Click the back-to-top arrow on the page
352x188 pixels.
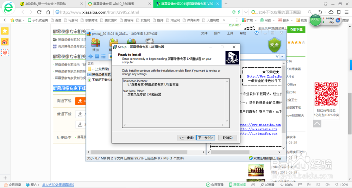point(317,124)
